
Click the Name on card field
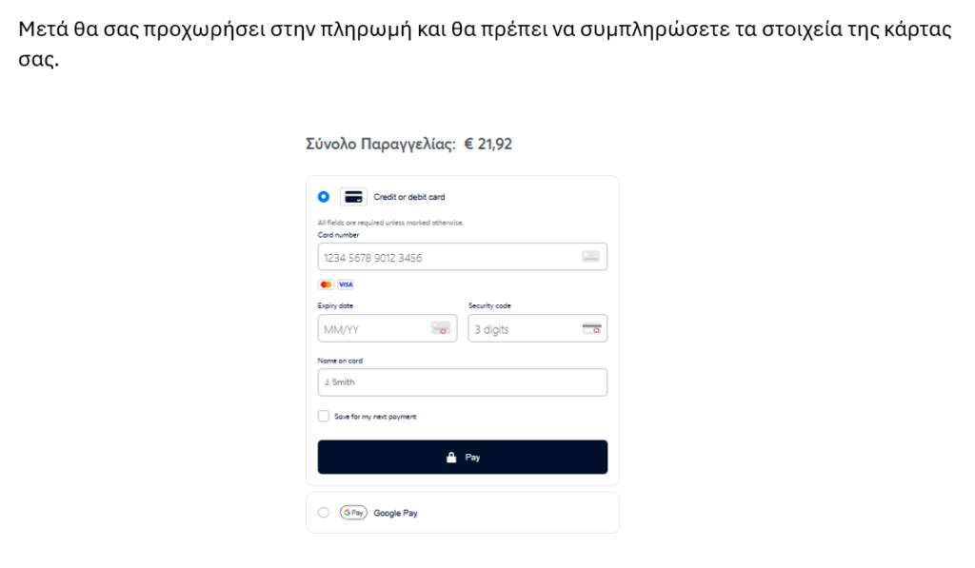pos(462,382)
